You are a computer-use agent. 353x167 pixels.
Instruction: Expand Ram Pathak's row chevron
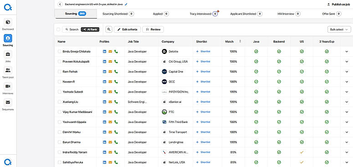347,72
